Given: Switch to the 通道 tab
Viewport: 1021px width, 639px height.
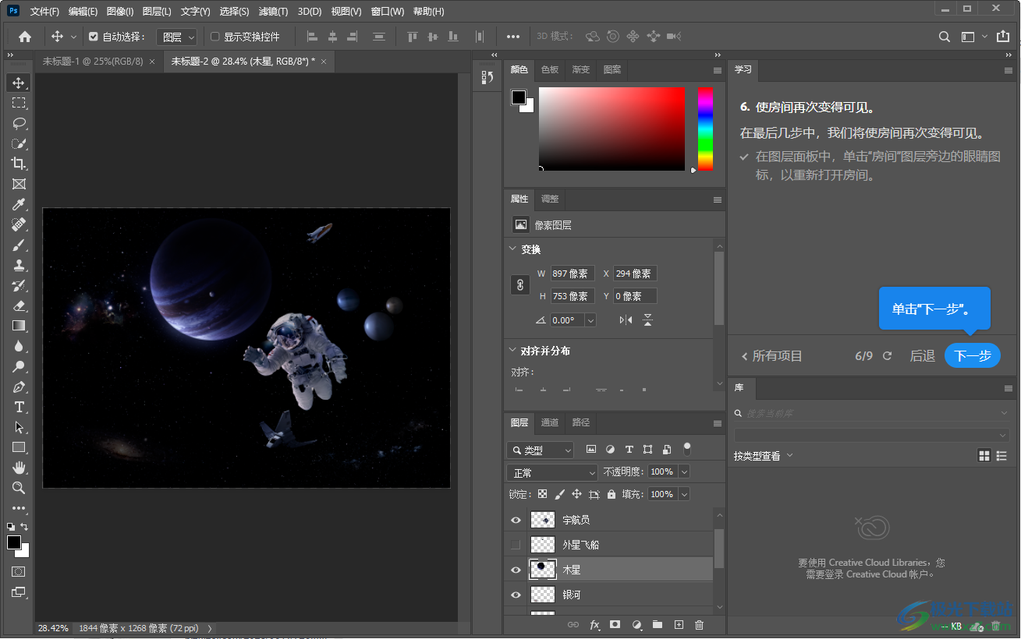Looking at the screenshot, I should (x=550, y=422).
